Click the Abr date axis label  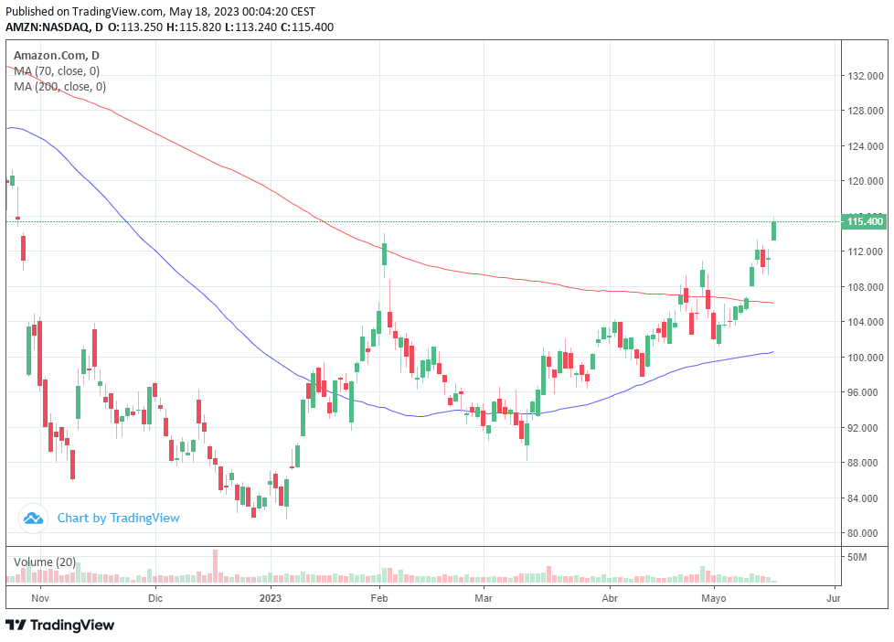tap(610, 598)
